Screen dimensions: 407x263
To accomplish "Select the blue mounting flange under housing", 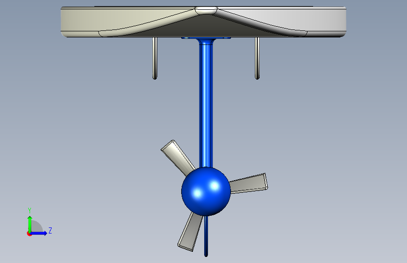I will pos(206,38).
